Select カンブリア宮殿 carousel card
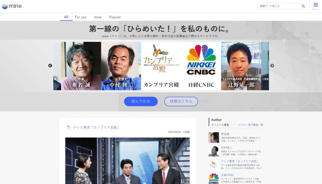Image resolution: width=322 pixels, height=184 pixels. coord(161,66)
